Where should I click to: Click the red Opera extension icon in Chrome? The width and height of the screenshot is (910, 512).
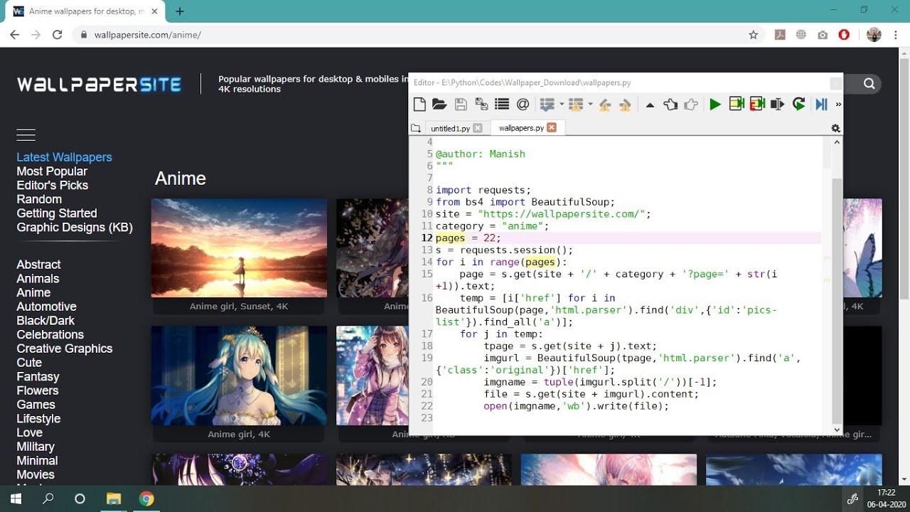tap(844, 35)
